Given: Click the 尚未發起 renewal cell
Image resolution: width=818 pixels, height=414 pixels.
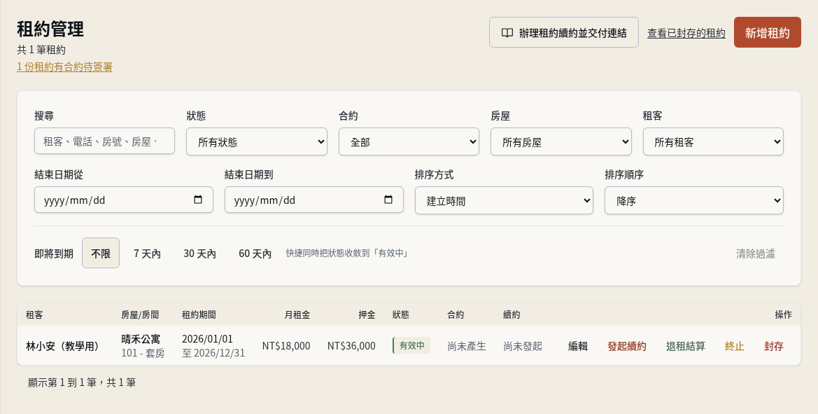Looking at the screenshot, I should coord(523,345).
